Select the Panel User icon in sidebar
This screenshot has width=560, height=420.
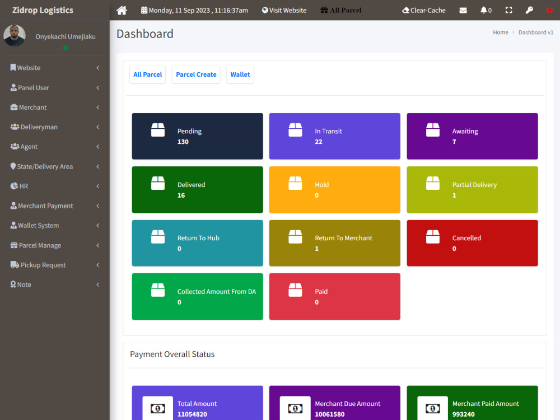coord(13,87)
